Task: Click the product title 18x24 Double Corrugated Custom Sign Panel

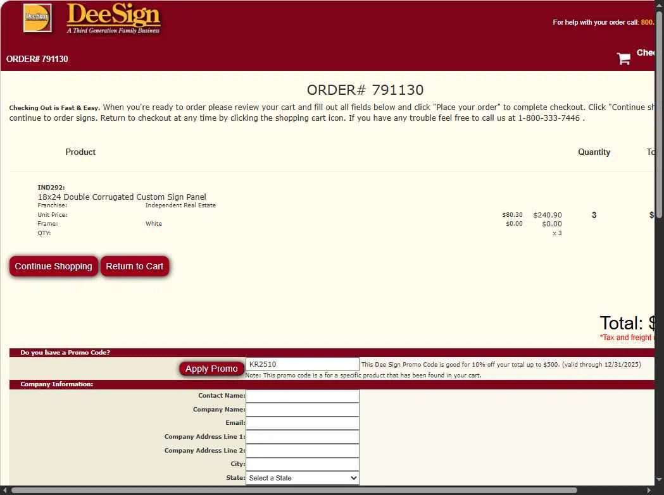Action: 122,197
